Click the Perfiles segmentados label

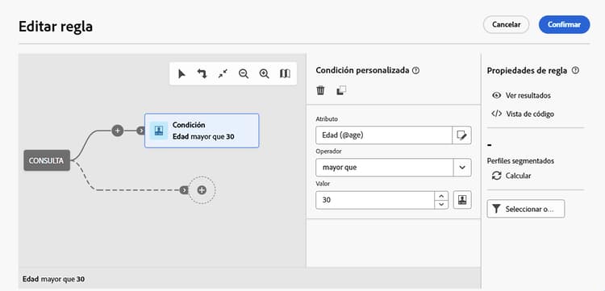pos(520,160)
